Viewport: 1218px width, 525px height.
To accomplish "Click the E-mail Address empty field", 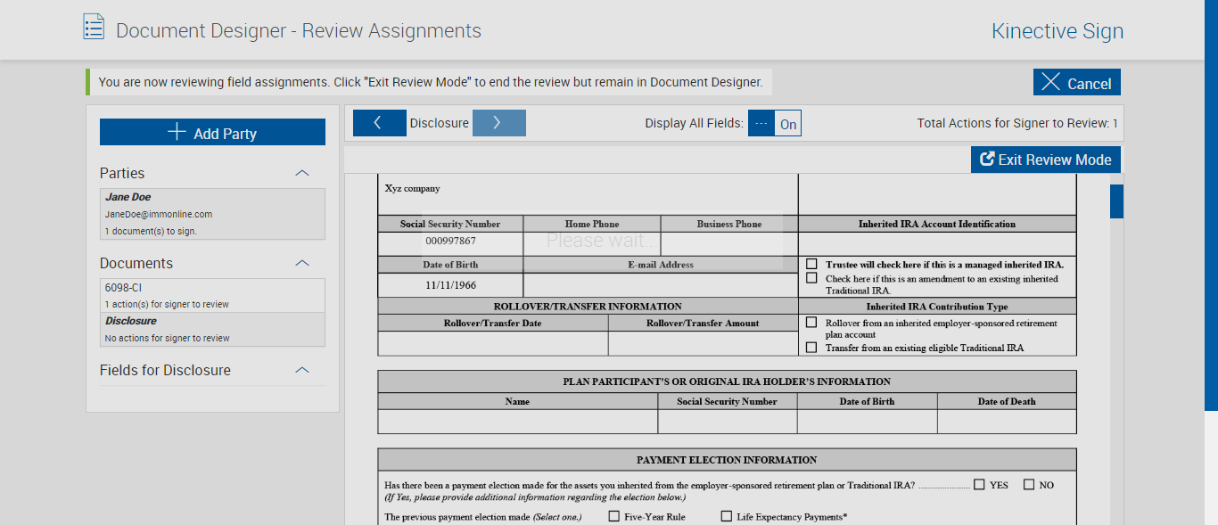I will coord(661,285).
